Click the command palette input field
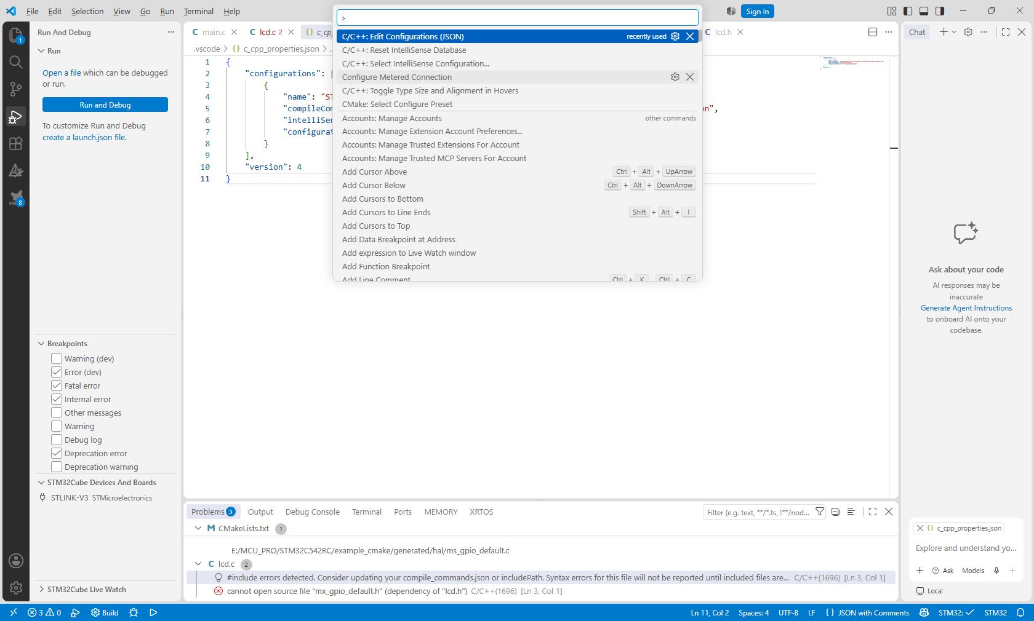Viewport: 1034px width, 621px height. [518, 18]
